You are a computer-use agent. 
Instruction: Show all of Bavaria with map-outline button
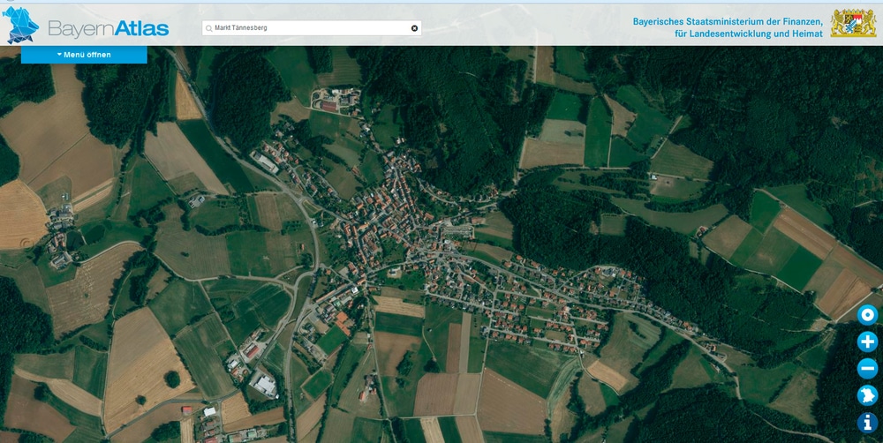(867, 396)
